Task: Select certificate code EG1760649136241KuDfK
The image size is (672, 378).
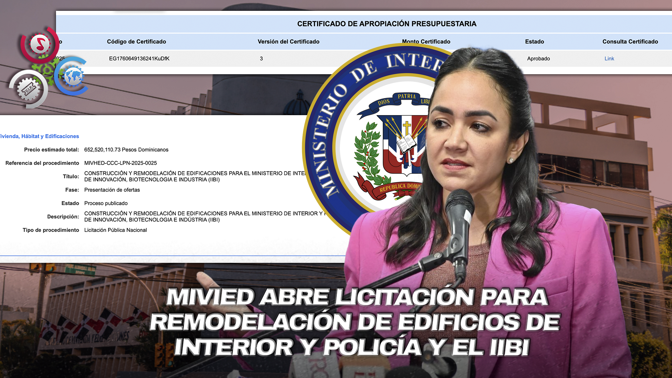Action: (x=139, y=58)
